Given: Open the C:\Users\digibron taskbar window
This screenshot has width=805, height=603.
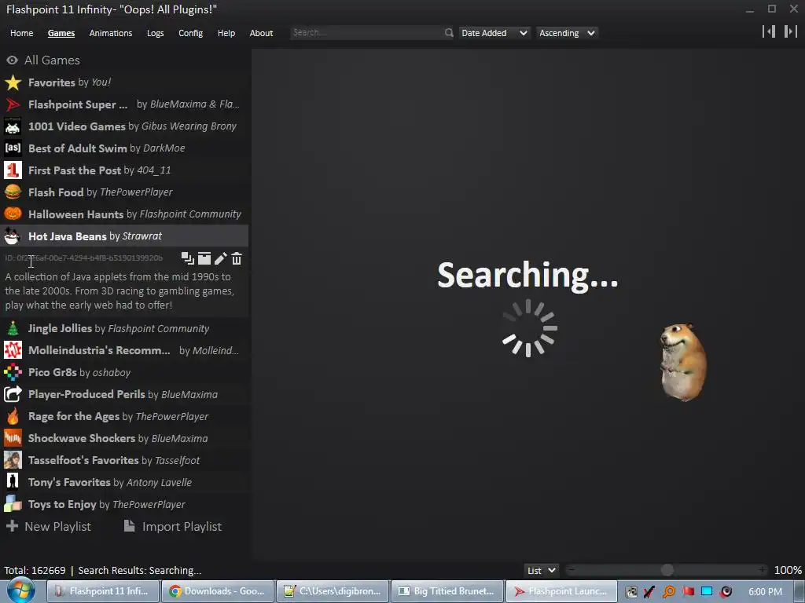Looking at the screenshot, I should pos(333,591).
